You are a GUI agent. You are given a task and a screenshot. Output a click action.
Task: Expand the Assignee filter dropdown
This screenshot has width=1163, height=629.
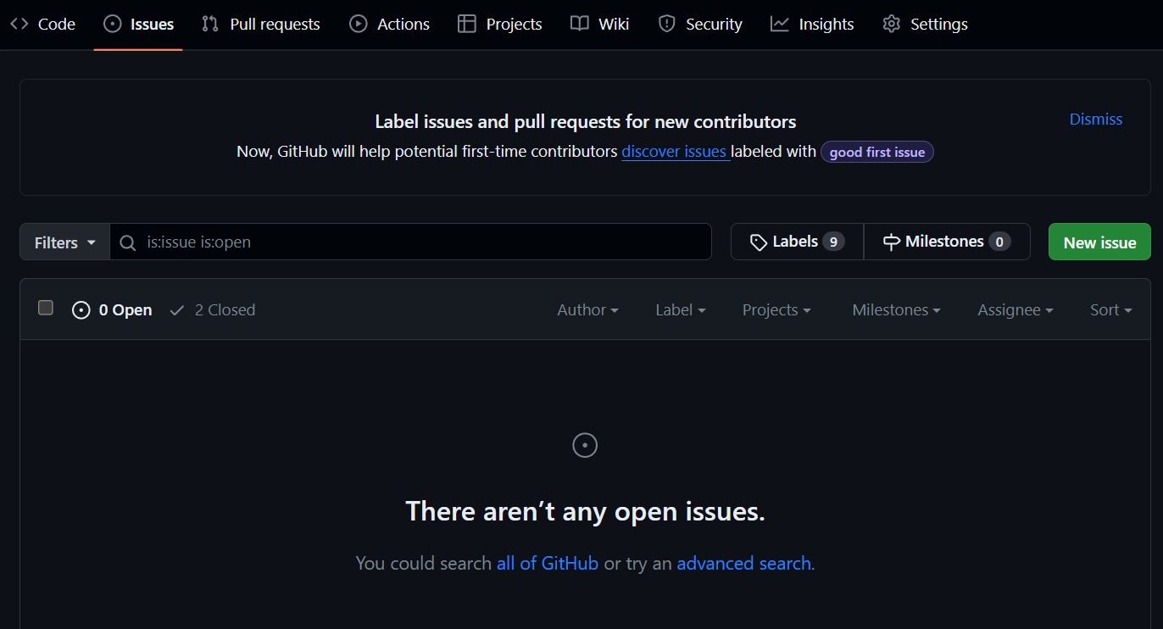click(x=1016, y=310)
